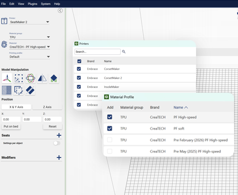Select the Move axis tool
238x195 pixels.
(x=7, y=78)
